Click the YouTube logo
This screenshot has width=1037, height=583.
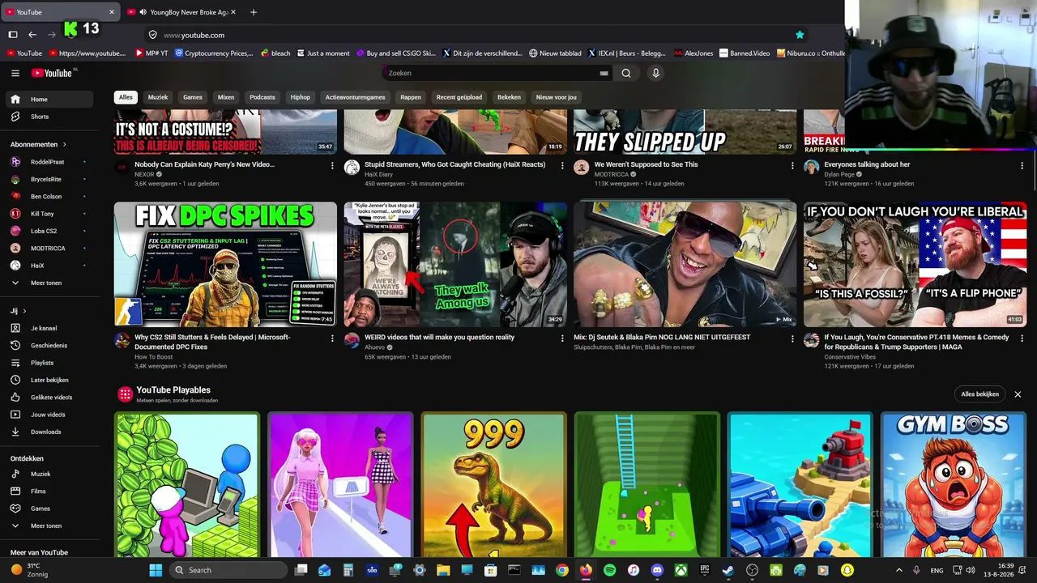click(53, 73)
